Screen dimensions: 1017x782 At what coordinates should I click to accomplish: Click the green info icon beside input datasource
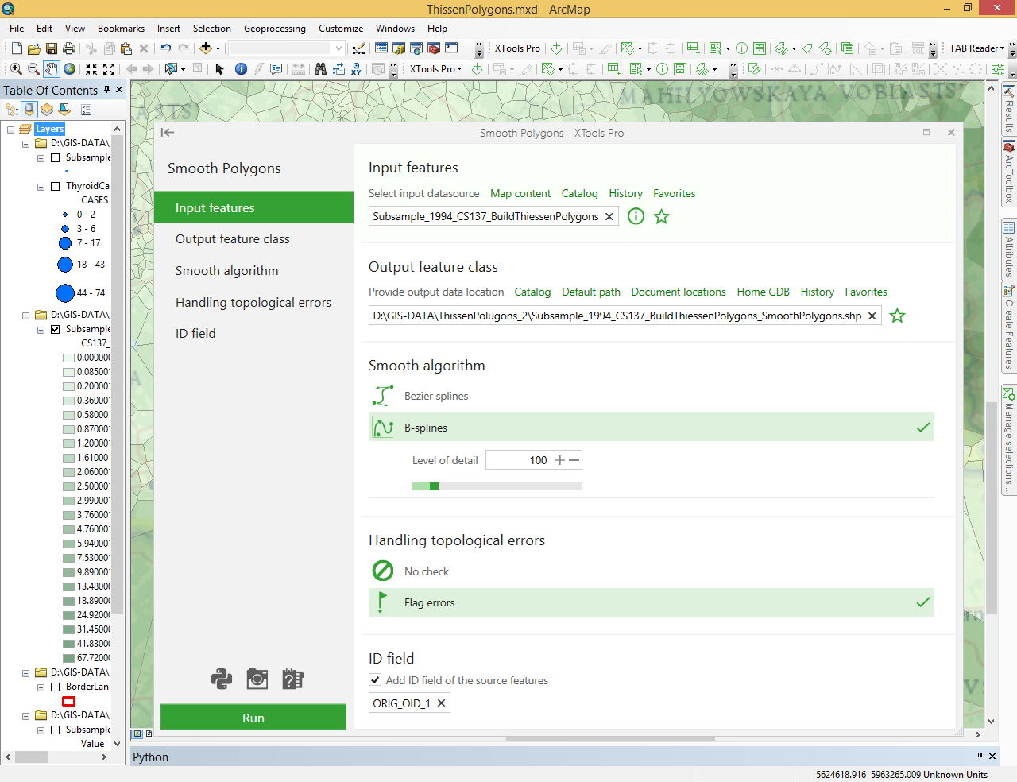[636, 216]
